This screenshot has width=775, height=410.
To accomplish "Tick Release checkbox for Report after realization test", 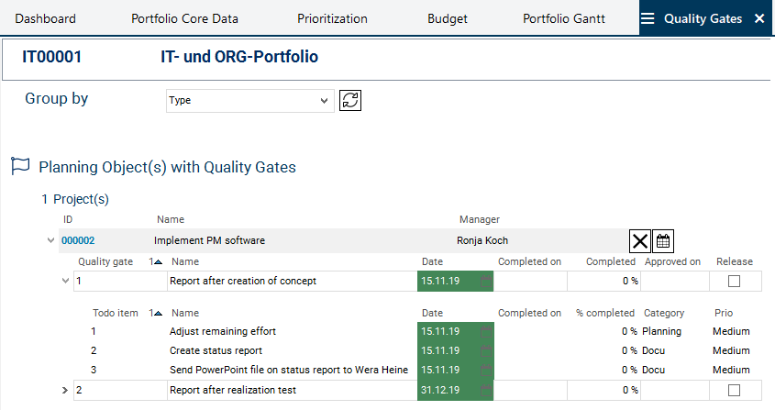I will (734, 391).
